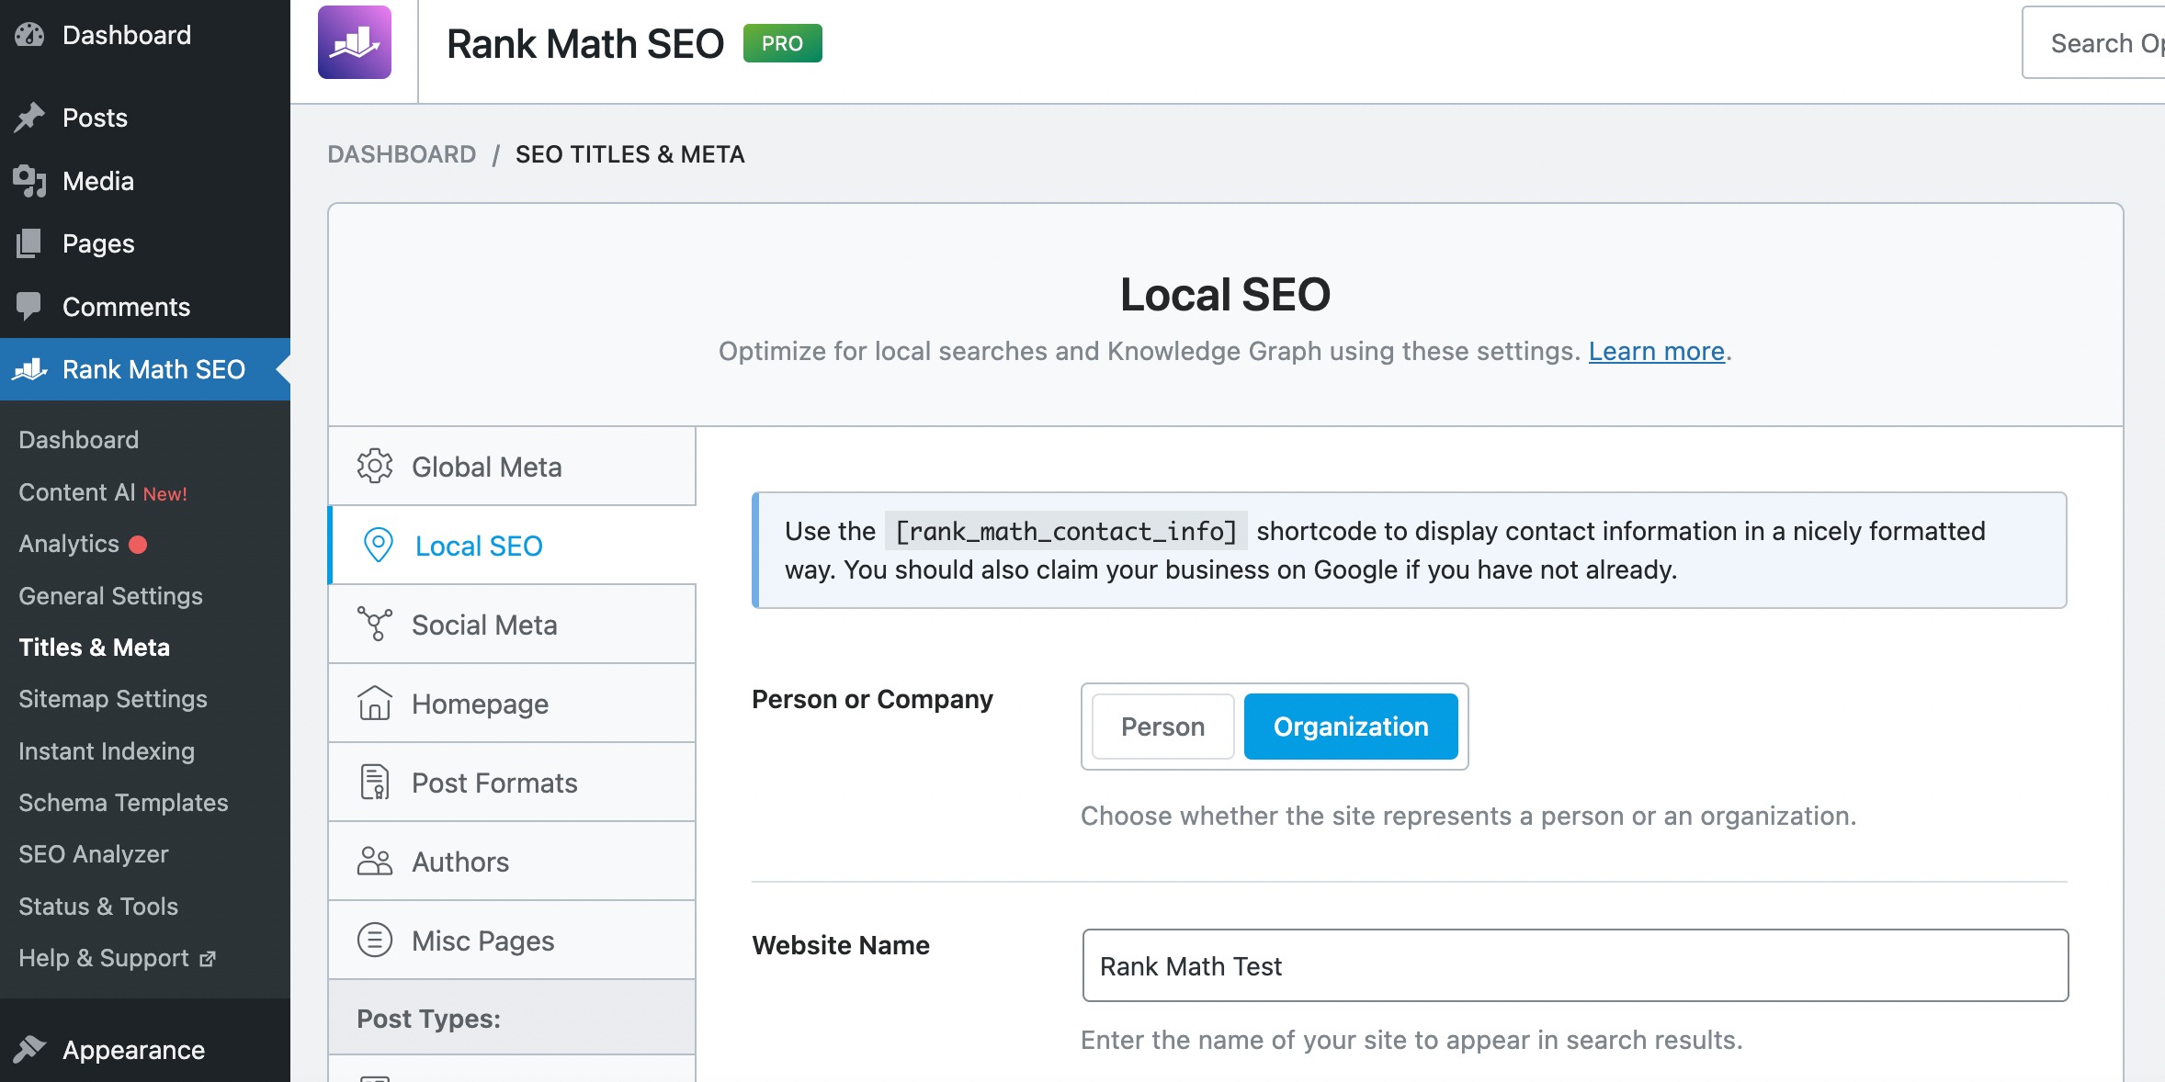Image resolution: width=2165 pixels, height=1082 pixels.
Task: Open Rank Math Dashboard submenu
Action: [x=78, y=440]
